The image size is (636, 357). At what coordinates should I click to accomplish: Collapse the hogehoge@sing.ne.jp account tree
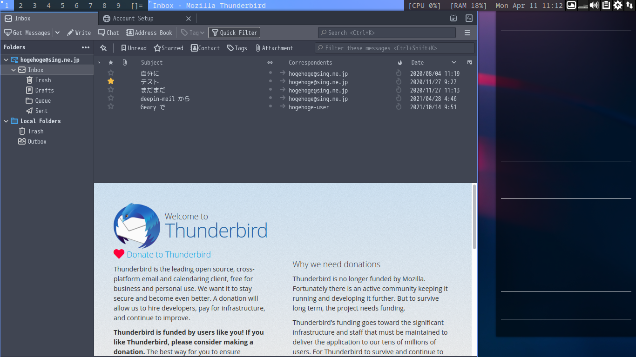6,60
